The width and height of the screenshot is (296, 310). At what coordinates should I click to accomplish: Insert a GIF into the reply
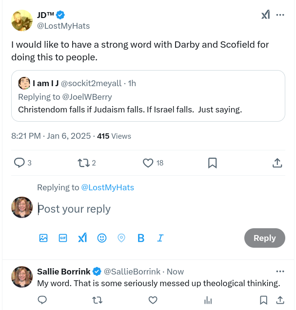tap(63, 238)
